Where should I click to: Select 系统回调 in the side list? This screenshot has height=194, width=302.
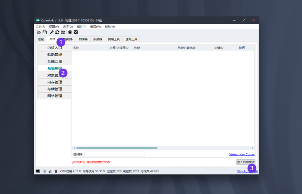(55, 61)
